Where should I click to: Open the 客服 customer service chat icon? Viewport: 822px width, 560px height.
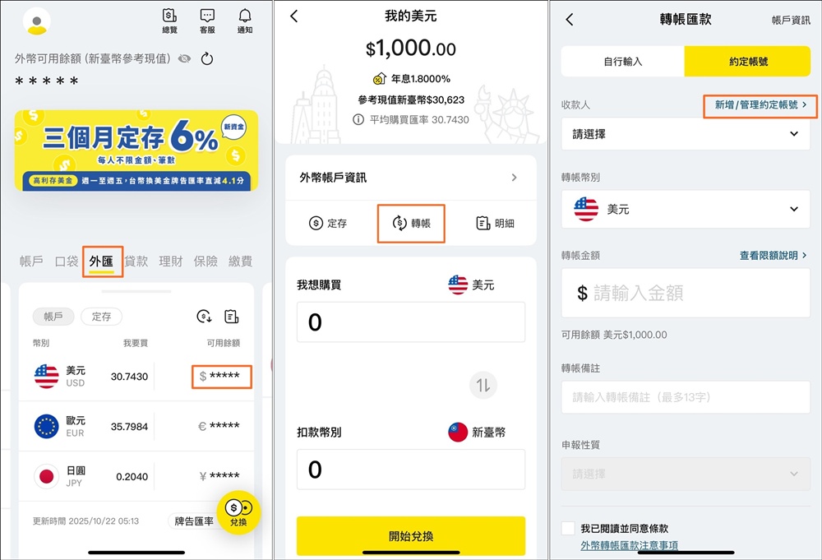point(207,21)
